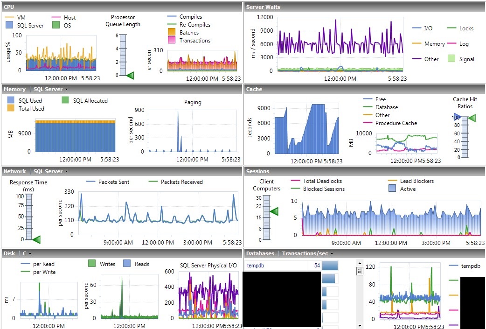486x329 pixels.
Task: Click the Client Computers gauge green marker
Action: [274, 212]
